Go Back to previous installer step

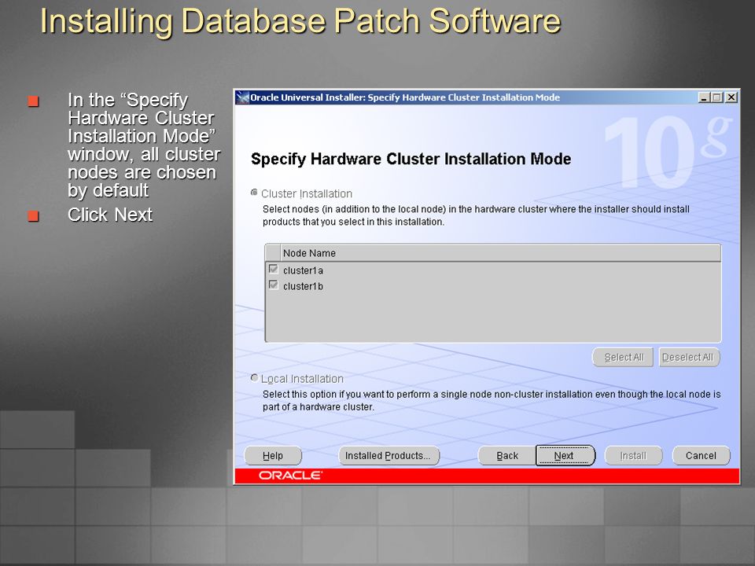point(507,455)
